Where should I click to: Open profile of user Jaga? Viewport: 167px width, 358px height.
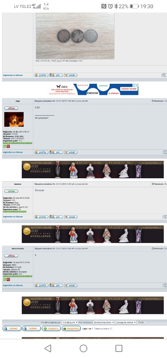point(41,152)
